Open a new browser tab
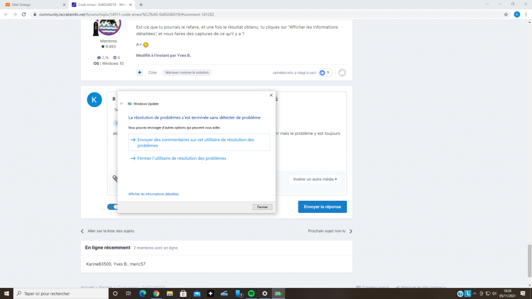 [141, 5]
